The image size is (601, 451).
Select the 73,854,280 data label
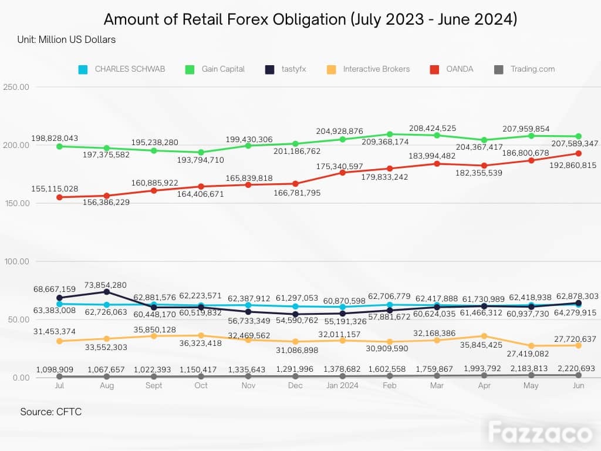pos(106,285)
